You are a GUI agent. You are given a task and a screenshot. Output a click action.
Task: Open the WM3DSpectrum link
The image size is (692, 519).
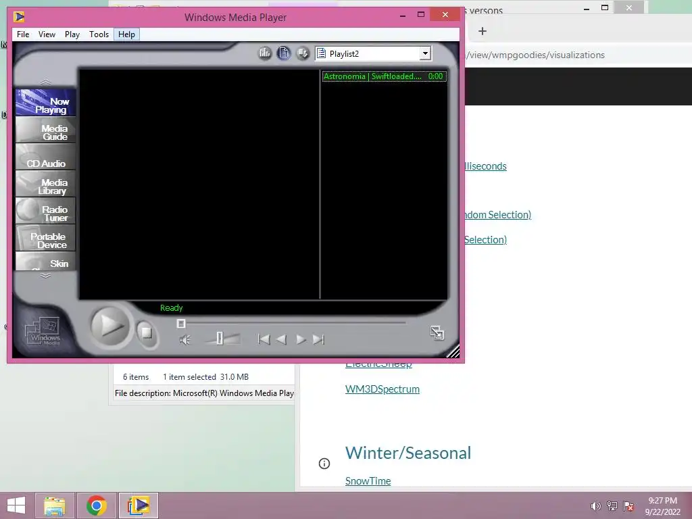(382, 389)
